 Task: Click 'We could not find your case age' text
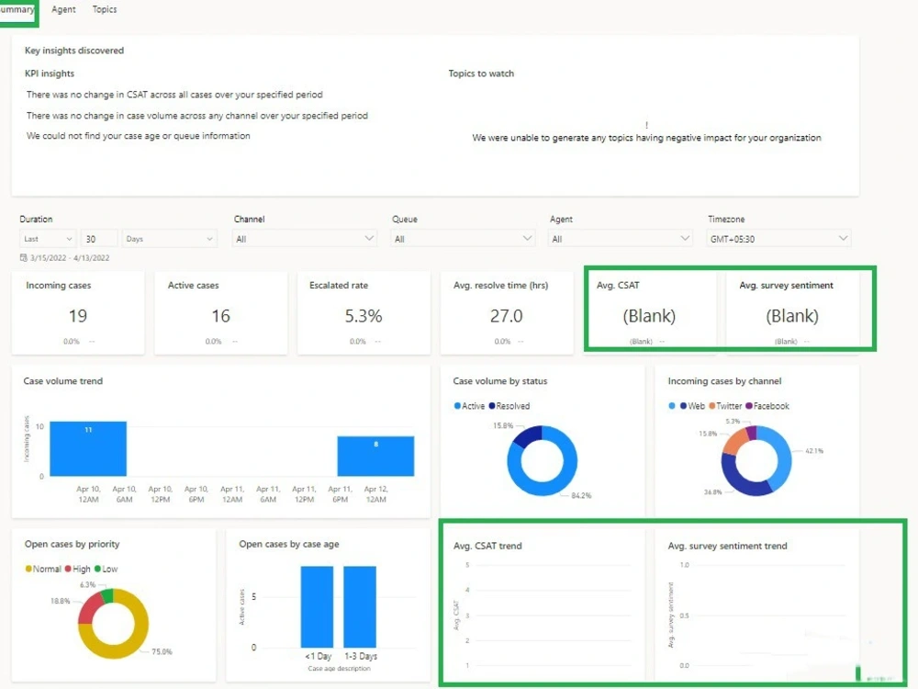139,136
